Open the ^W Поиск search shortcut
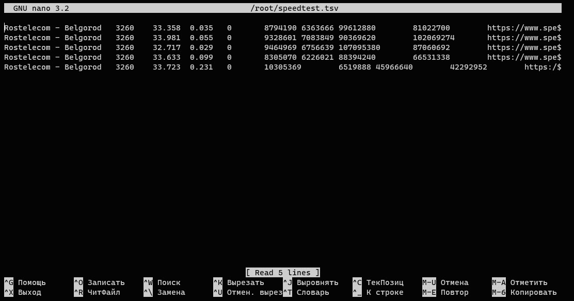 click(162, 282)
